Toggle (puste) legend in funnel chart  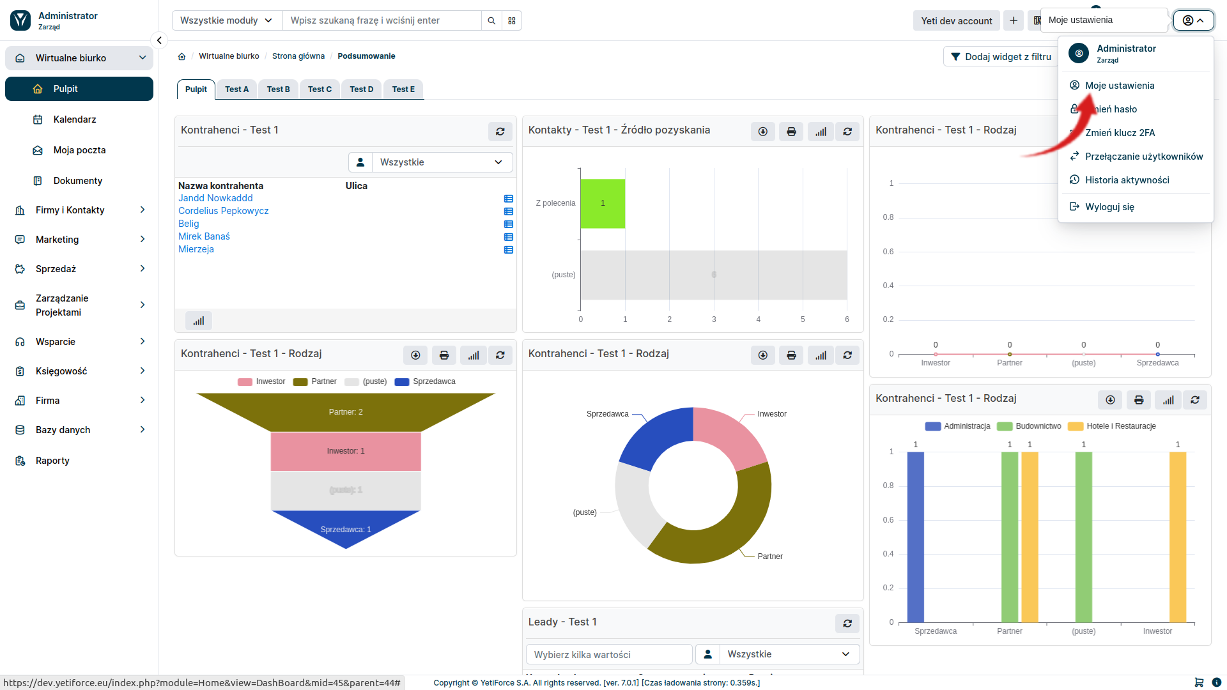(x=366, y=381)
